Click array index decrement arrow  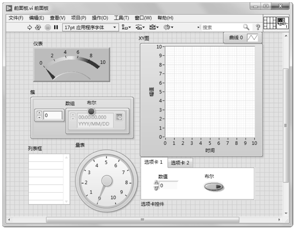[x=39, y=117]
